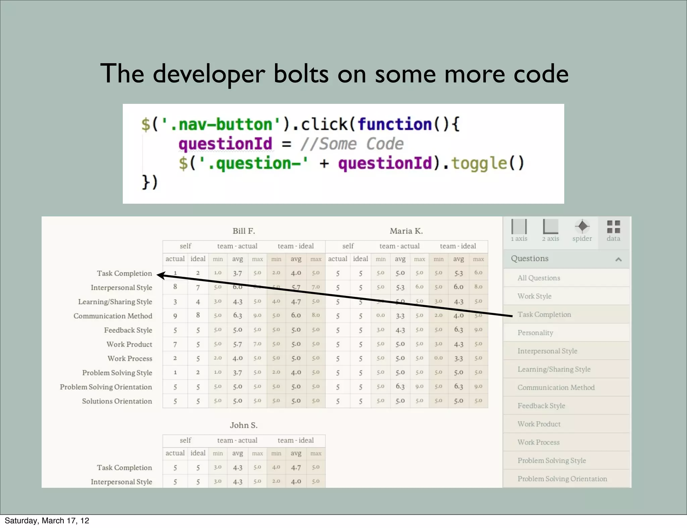
Task: Toggle Work Process in sidebar list
Action: pyautogui.click(x=566, y=442)
